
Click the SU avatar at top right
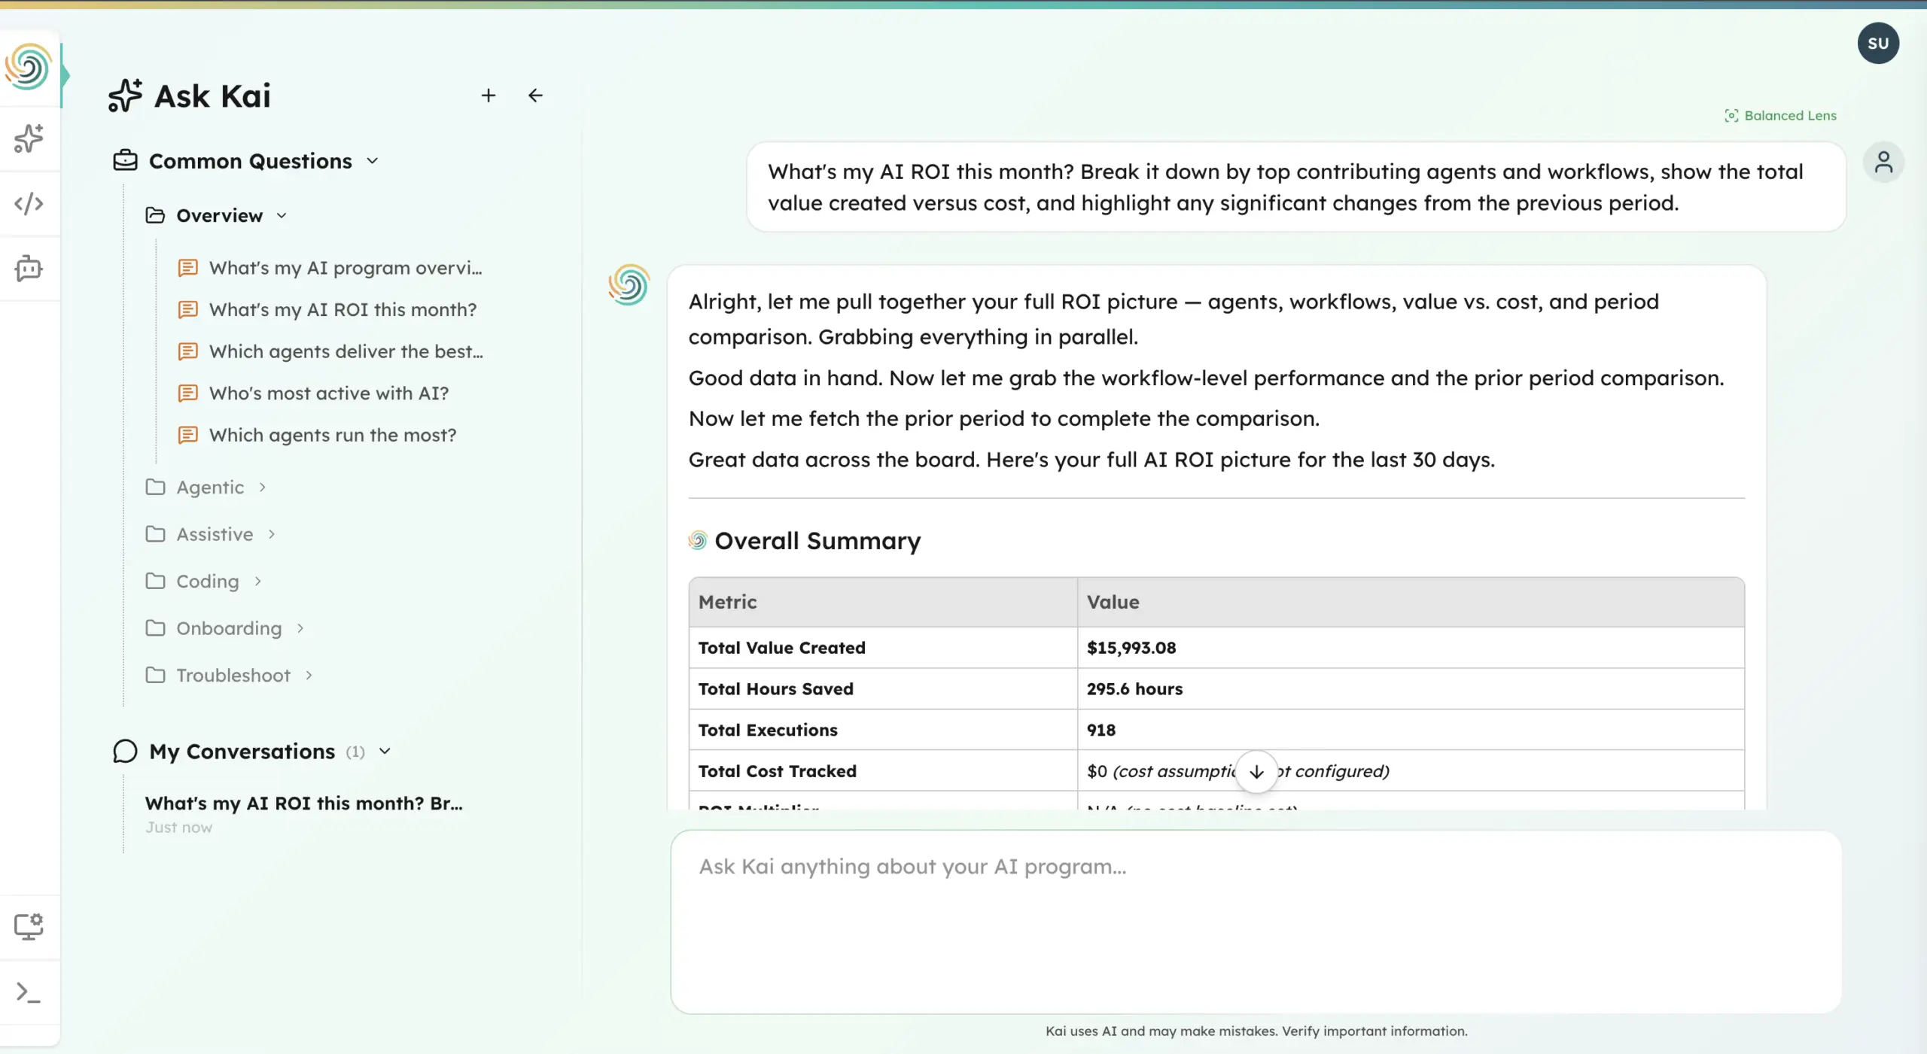coord(1878,43)
